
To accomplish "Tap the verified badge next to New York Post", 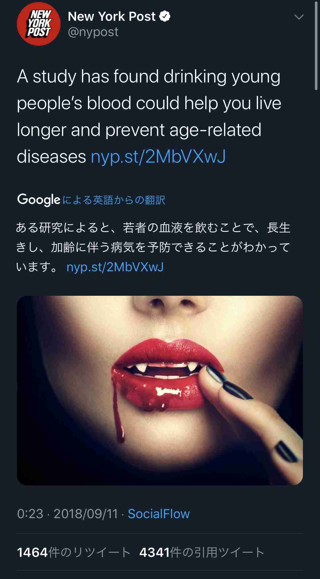I will coord(165,16).
